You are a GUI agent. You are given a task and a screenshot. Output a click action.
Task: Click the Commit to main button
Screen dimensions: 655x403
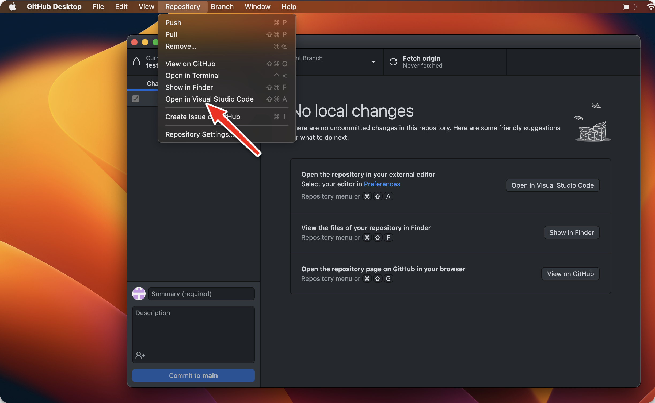193,375
